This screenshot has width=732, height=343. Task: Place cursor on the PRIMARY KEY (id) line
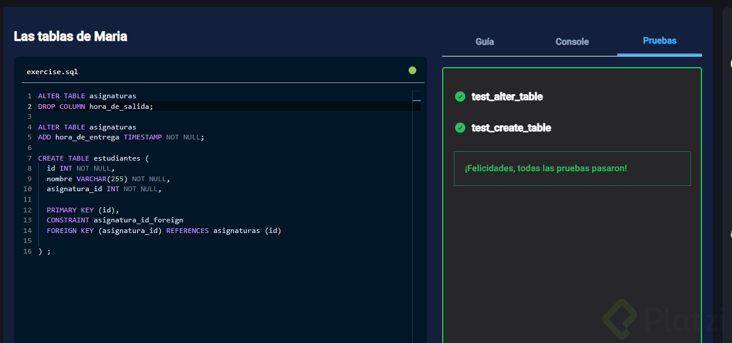[x=82, y=210]
